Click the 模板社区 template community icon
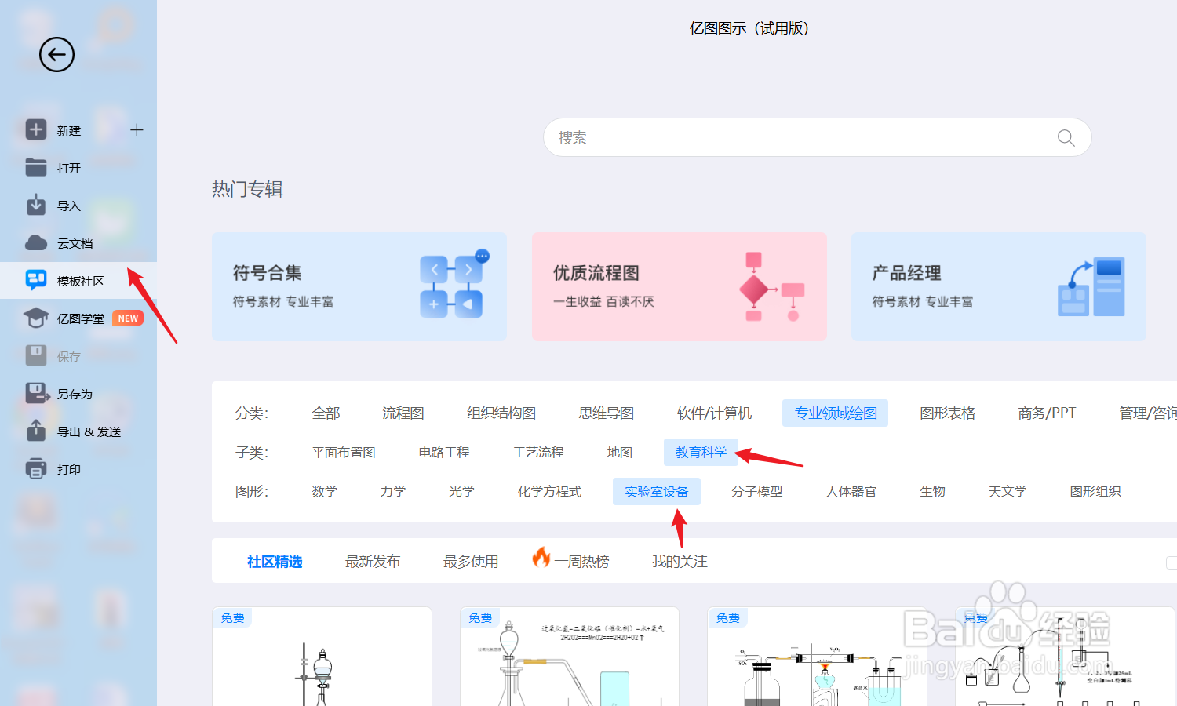This screenshot has width=1177, height=706. 36,280
